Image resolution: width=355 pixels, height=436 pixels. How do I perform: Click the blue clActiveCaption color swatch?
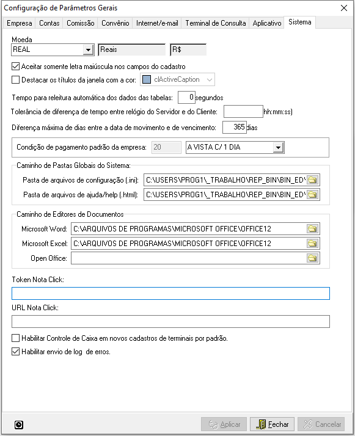click(x=147, y=79)
